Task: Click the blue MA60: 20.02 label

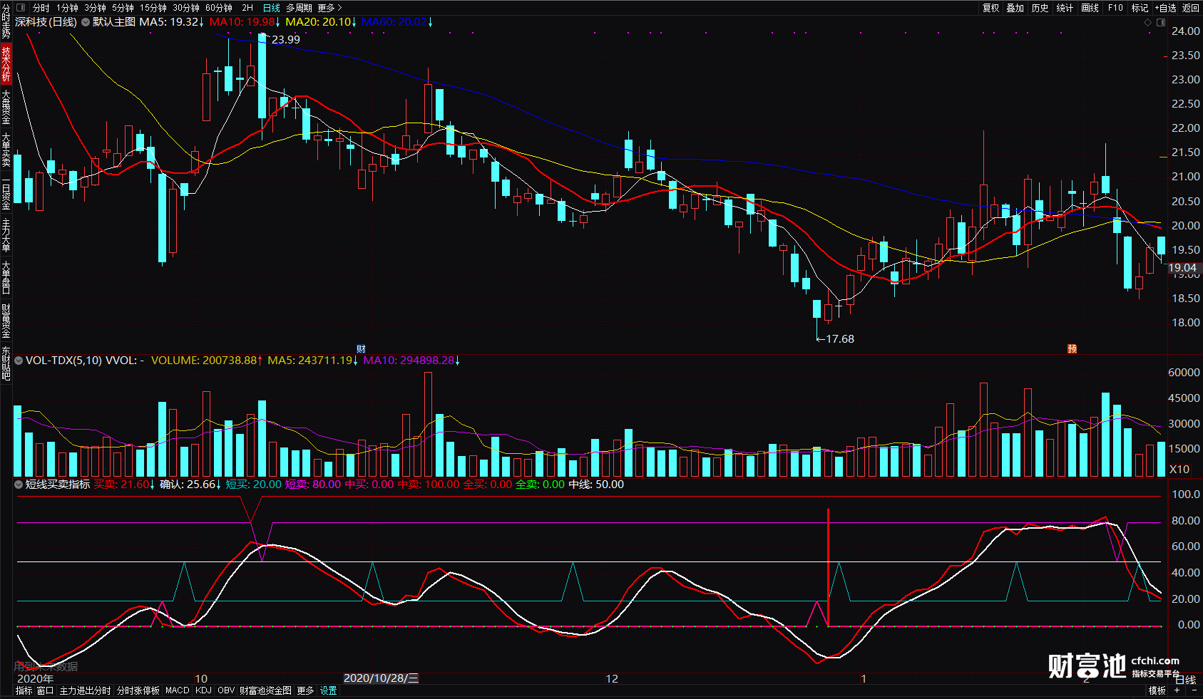Action: pos(397,22)
